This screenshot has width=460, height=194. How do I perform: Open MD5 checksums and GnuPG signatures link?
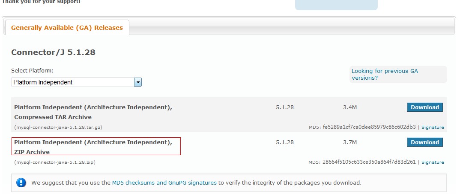tap(164, 183)
